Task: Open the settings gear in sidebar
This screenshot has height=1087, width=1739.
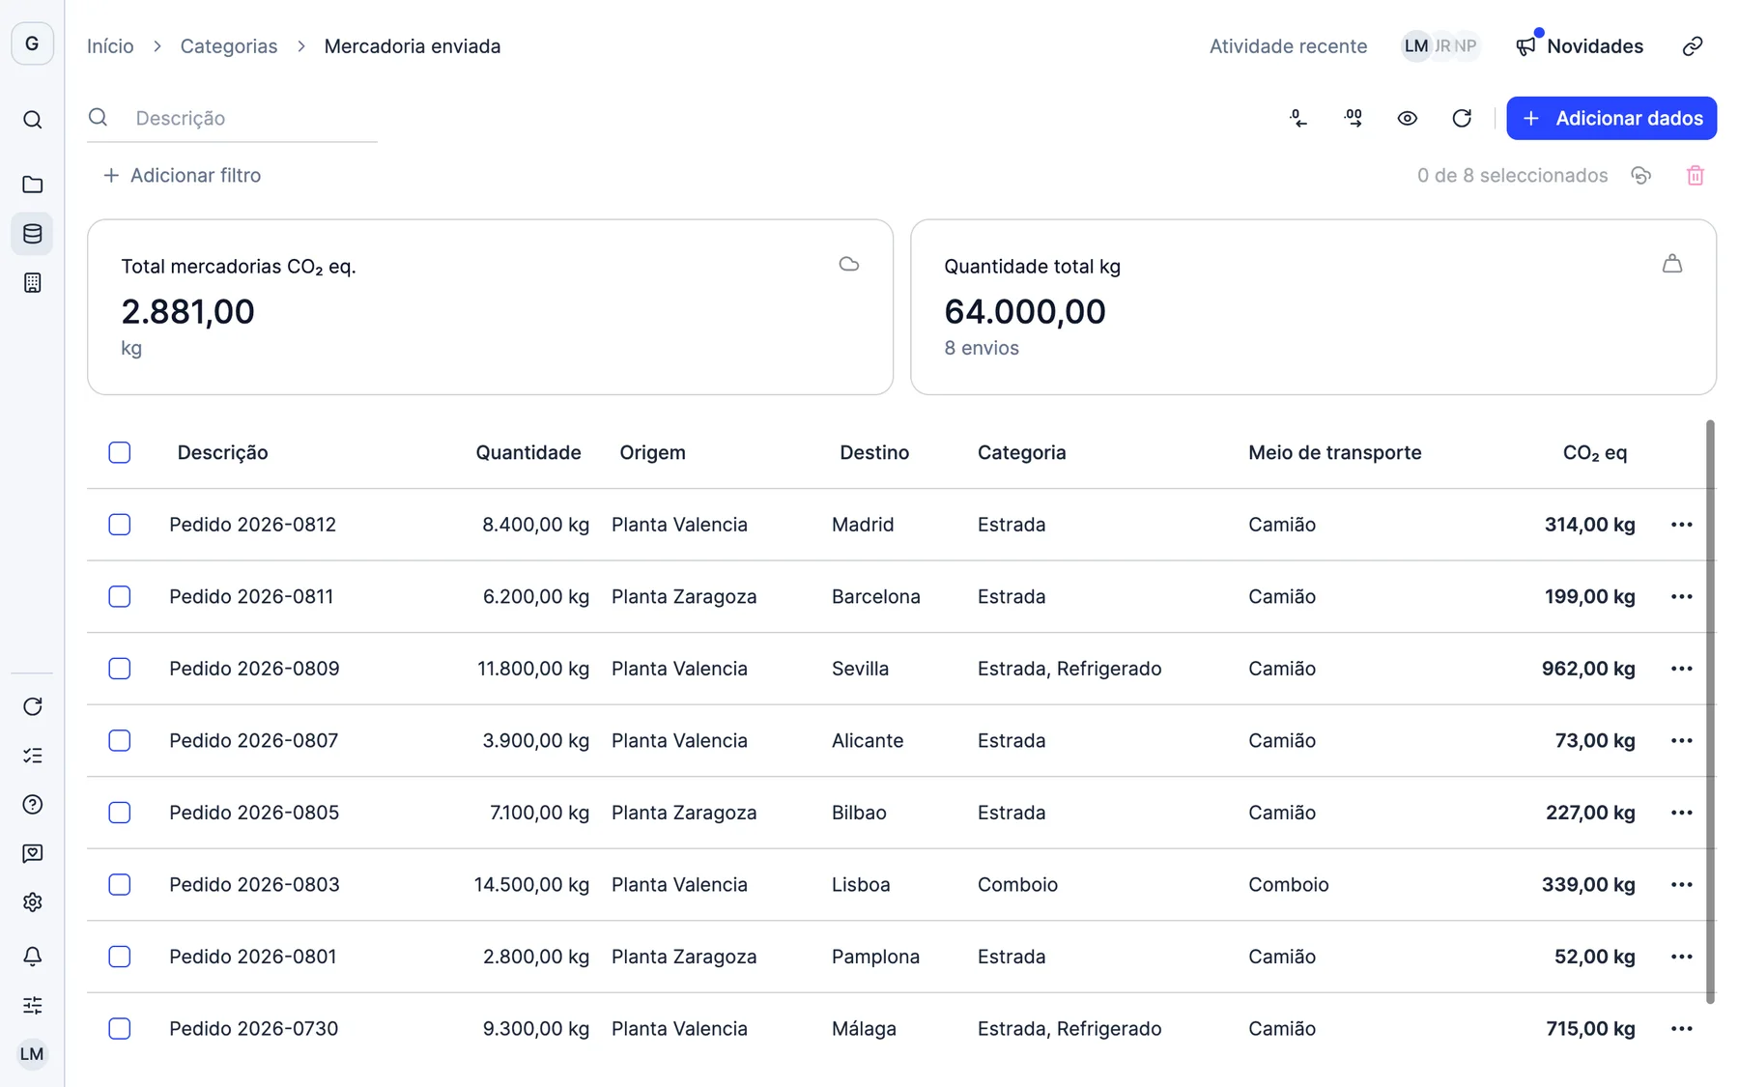Action: [32, 901]
